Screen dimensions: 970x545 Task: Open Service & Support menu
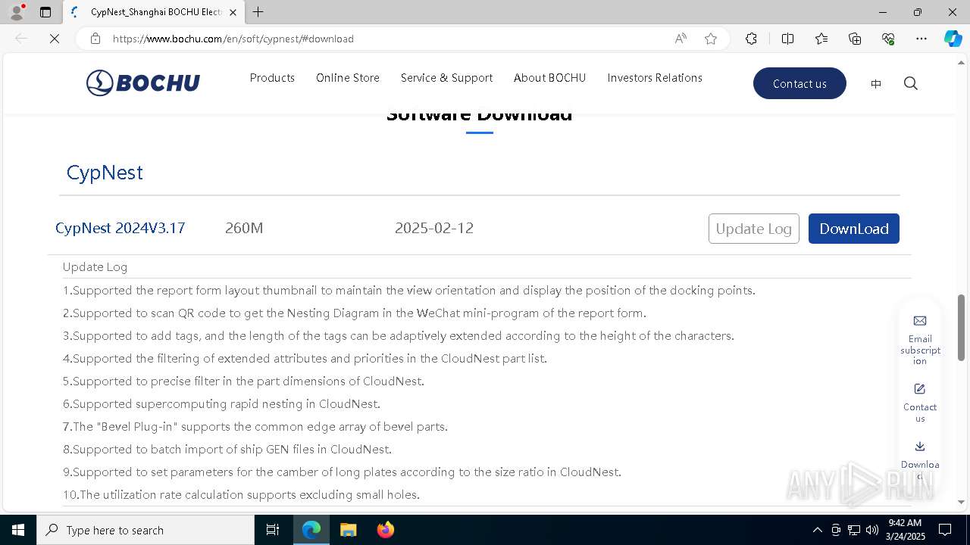446,78
